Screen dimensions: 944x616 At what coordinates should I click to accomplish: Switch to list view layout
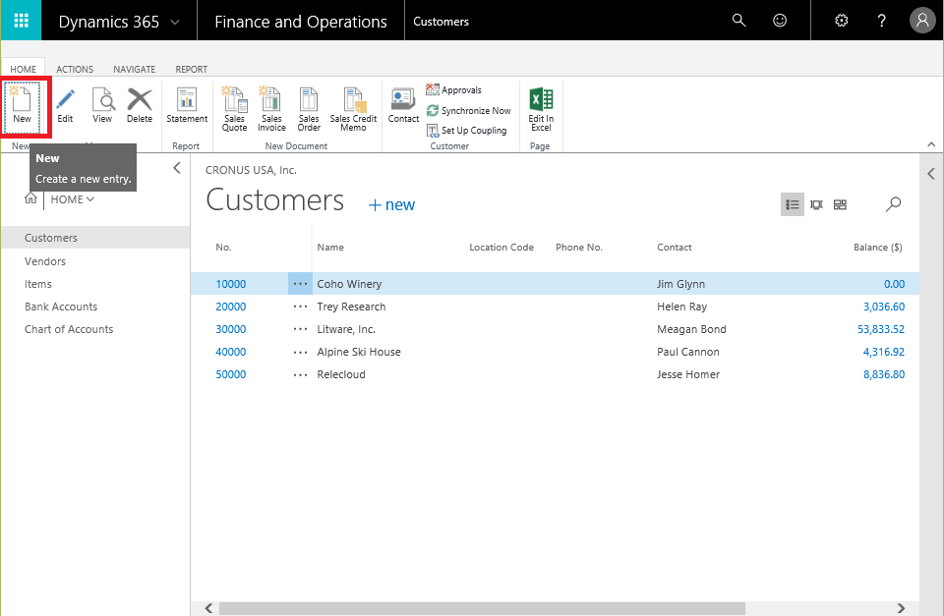(793, 204)
